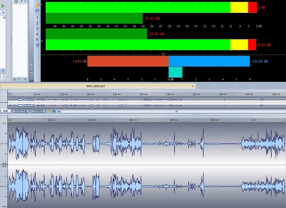Viewport: 286px width, 208px height.
Task: Click the 0 dB left peak value
Action: coord(262,8)
